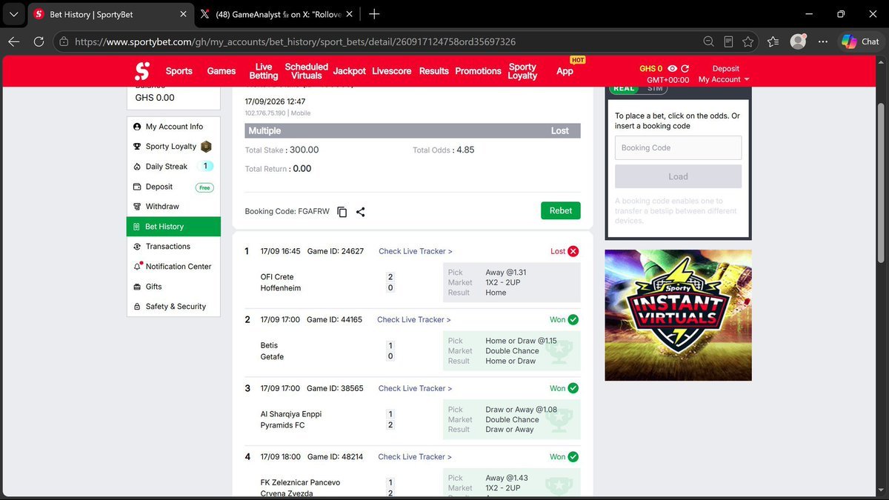Open the Jackpot page
The height and width of the screenshot is (500, 889).
pos(350,71)
